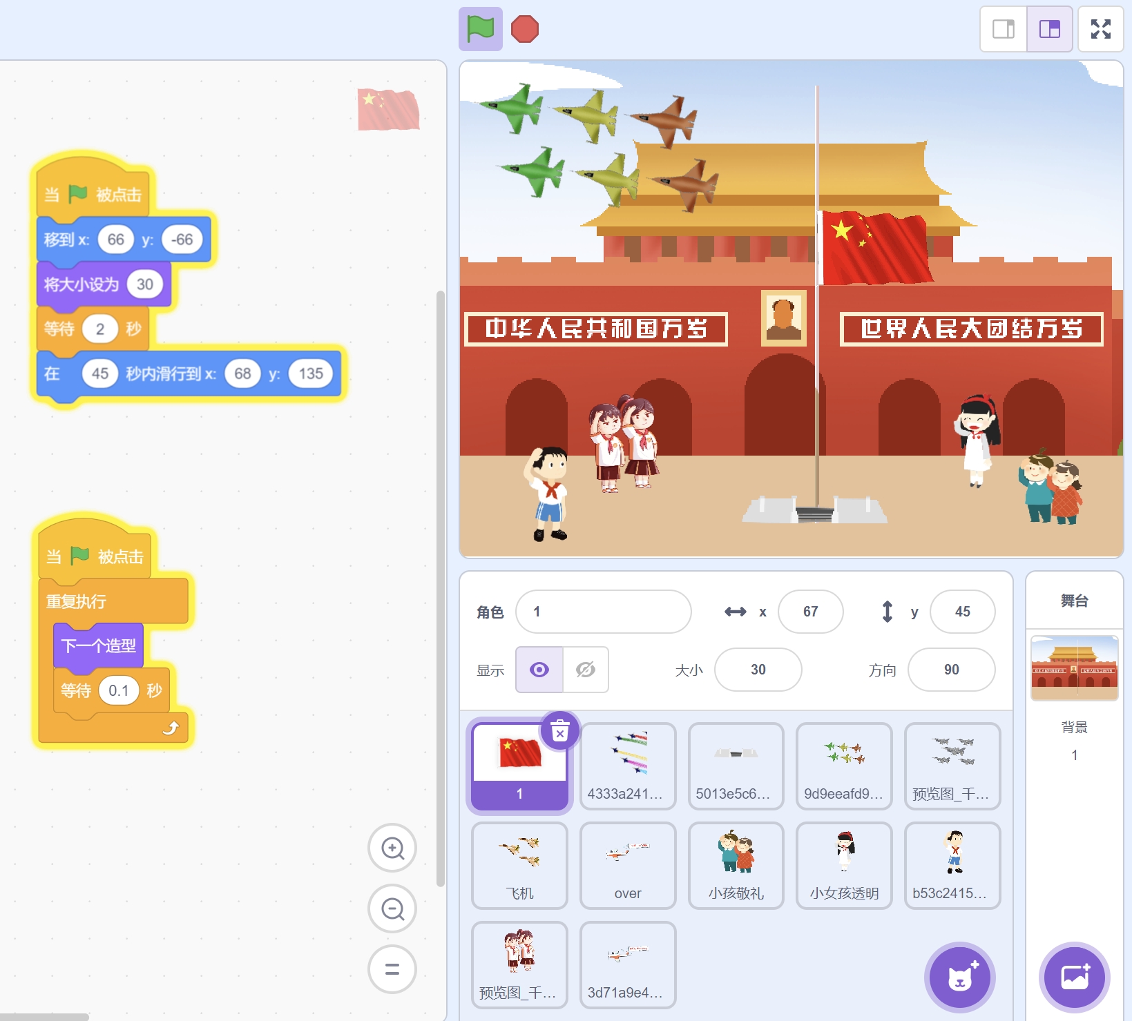1132x1021 pixels.
Task: Reset workspace zoom to default
Action: pos(392,969)
